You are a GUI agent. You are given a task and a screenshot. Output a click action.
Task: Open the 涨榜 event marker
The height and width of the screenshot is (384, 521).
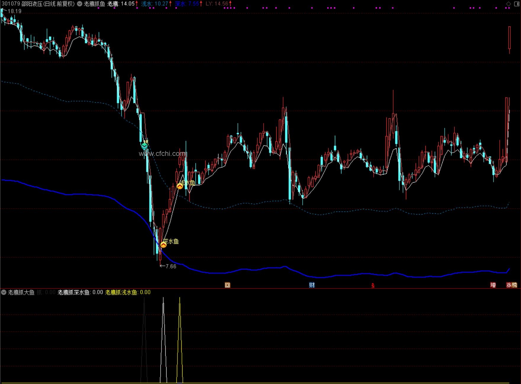click(512, 285)
